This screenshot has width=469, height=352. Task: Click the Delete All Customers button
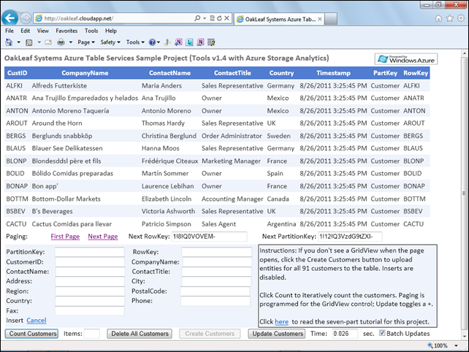coord(138,334)
